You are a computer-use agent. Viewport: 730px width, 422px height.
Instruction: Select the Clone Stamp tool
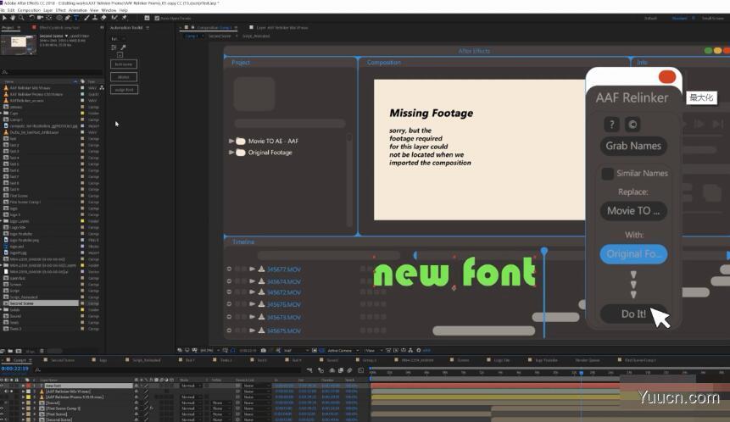[x=95, y=18]
